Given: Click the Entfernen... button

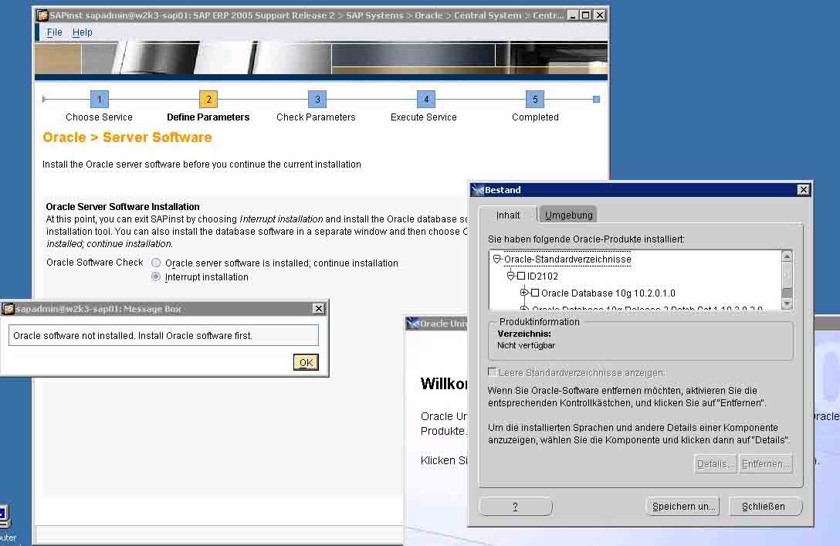Looking at the screenshot, I should [x=765, y=463].
